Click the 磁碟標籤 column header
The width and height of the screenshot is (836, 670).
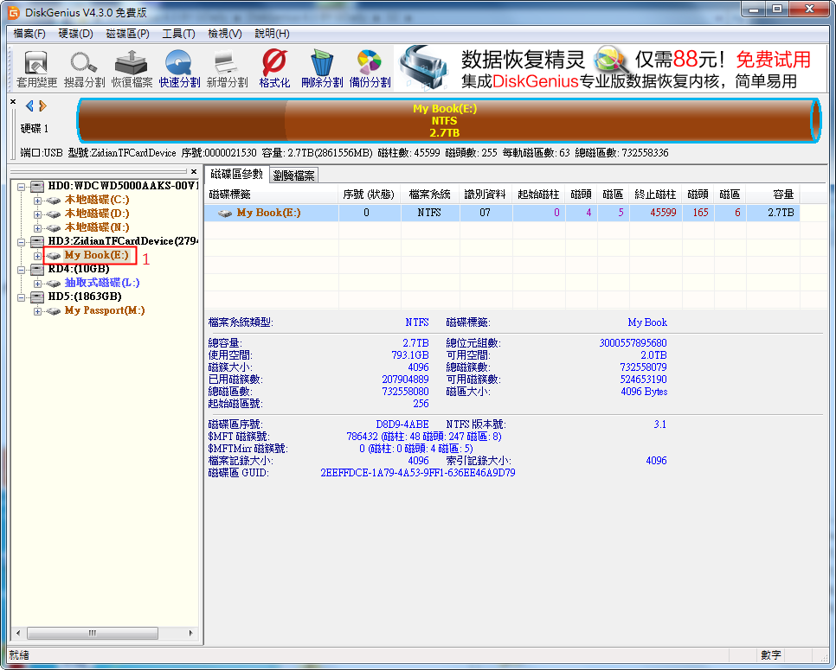tap(272, 195)
